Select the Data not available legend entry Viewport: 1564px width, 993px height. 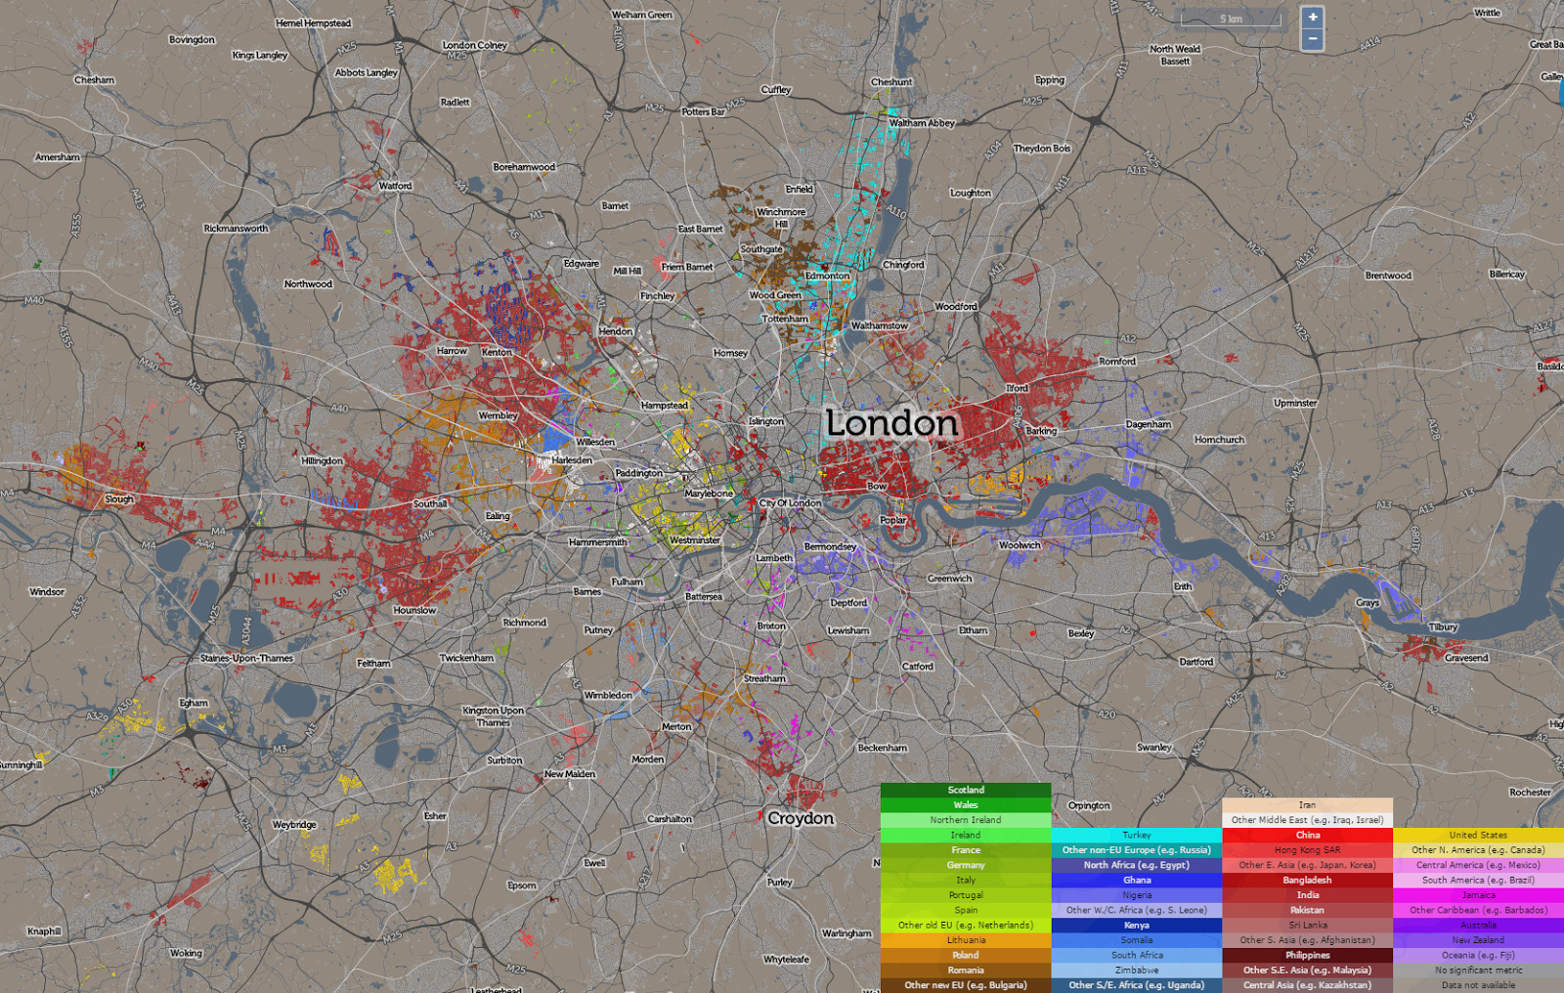[x=1479, y=985]
